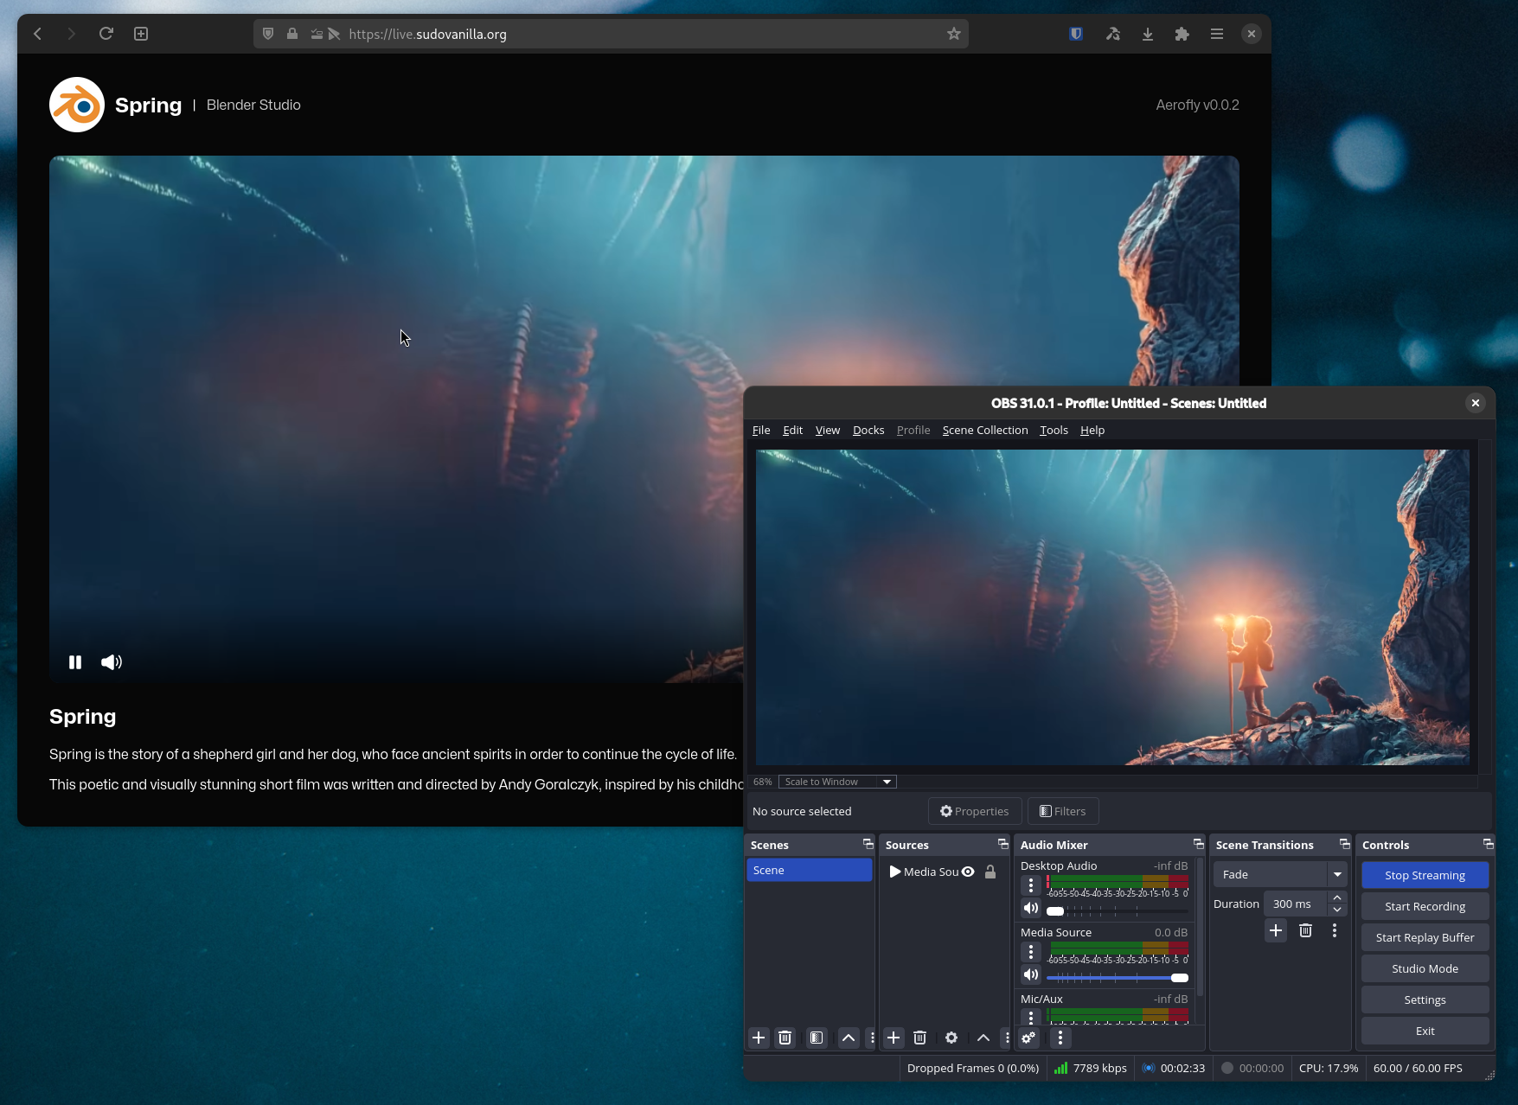
Task: Click the Media Source volume slider handle
Action: pos(1179,978)
